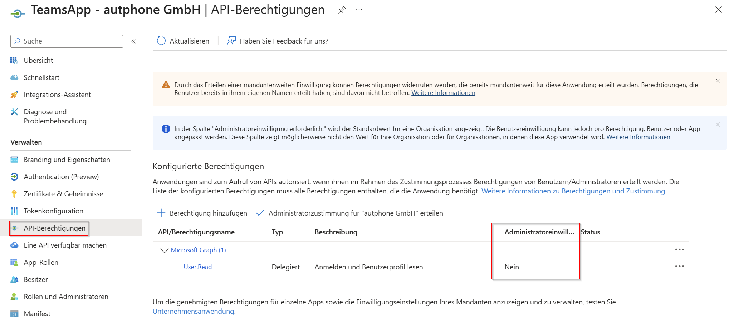Select the Tokenkonfiguration icon
Viewport: 729px width, 324px height.
pyautogui.click(x=15, y=211)
